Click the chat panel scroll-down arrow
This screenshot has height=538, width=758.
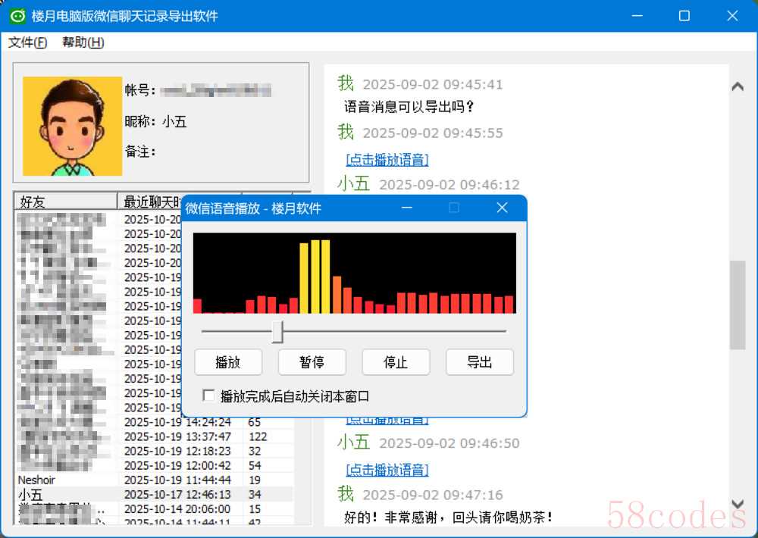point(737,504)
